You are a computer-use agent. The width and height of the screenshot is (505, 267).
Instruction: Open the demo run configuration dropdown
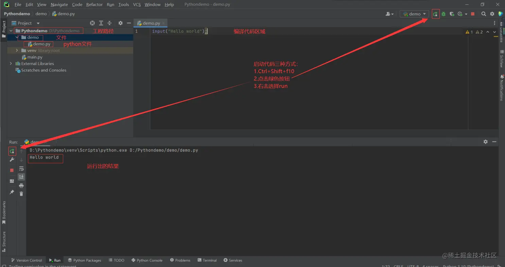tap(414, 14)
